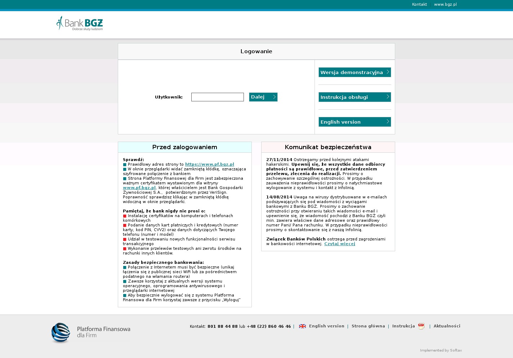The image size is (513, 358).
Task: Visit www.bgz.pl from the top bar
Action: [x=445, y=5]
